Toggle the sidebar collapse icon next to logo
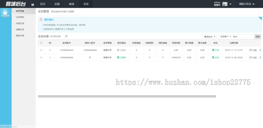This screenshot has width=263, height=128. point(32,5)
